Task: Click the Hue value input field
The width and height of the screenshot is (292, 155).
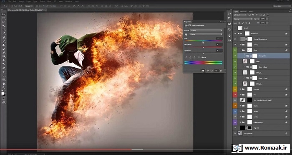Action: point(219,38)
